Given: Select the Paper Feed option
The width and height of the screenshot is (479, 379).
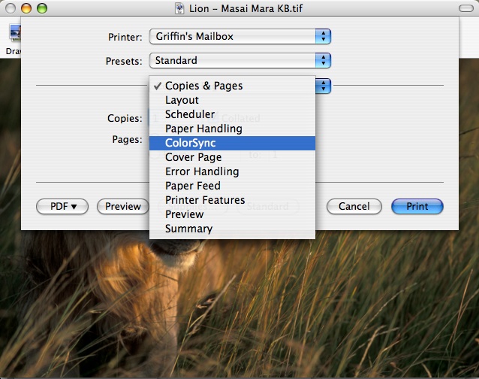Looking at the screenshot, I should coord(192,186).
